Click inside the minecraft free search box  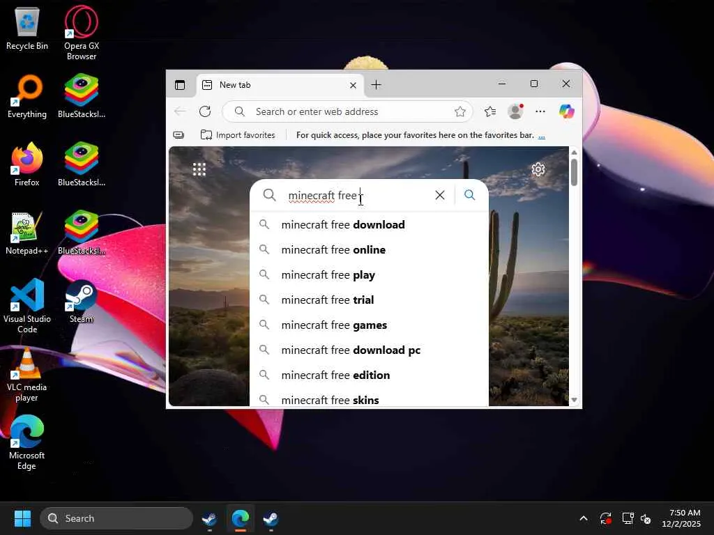[x=359, y=195]
